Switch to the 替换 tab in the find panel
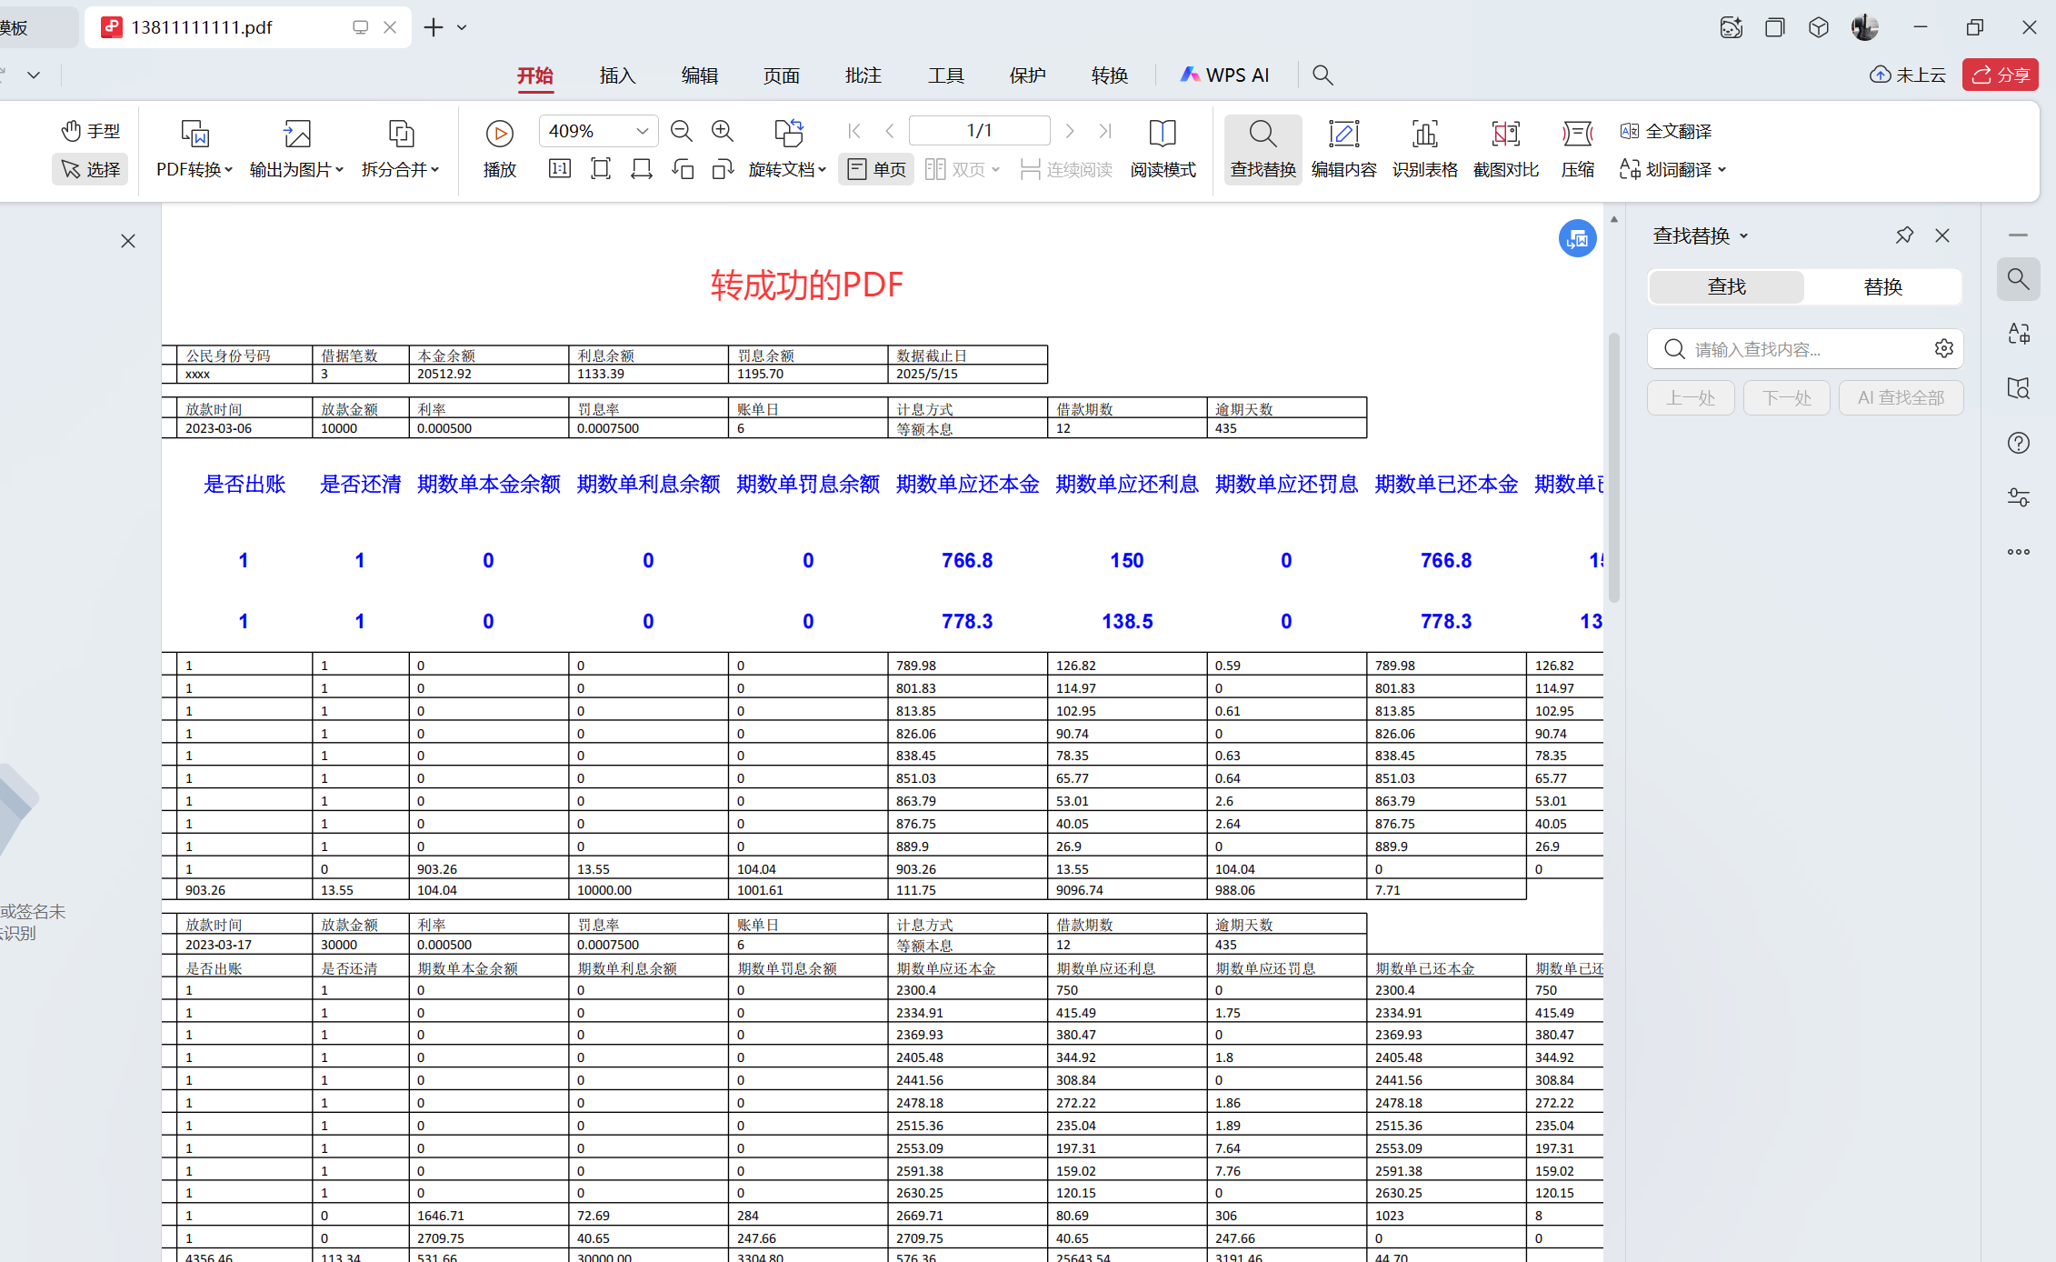The image size is (2056, 1262). pyautogui.click(x=1882, y=286)
